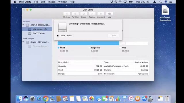The height and width of the screenshot is (103, 184).
Task: Open Notification Center list icon
Action: pyautogui.click(x=171, y=2)
